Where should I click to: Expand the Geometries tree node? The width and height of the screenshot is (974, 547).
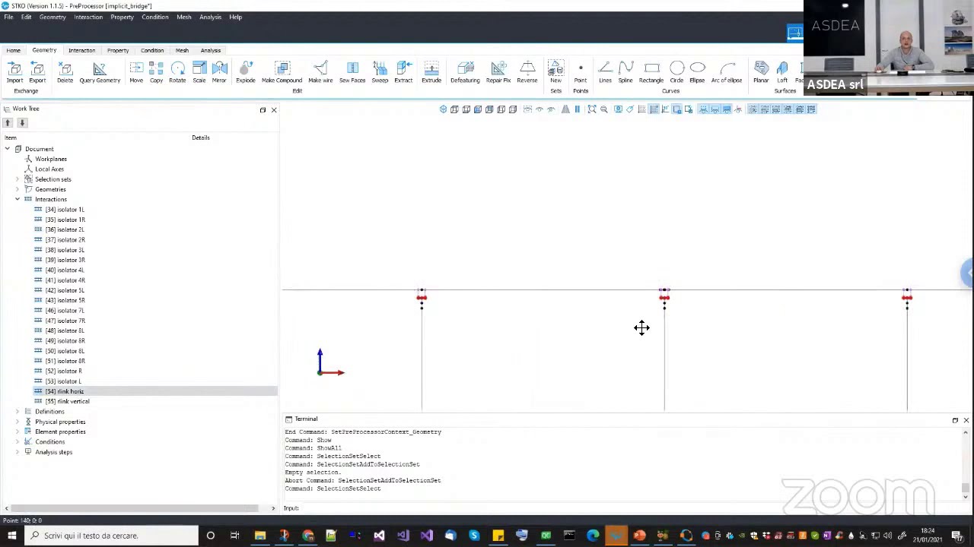pyautogui.click(x=18, y=189)
